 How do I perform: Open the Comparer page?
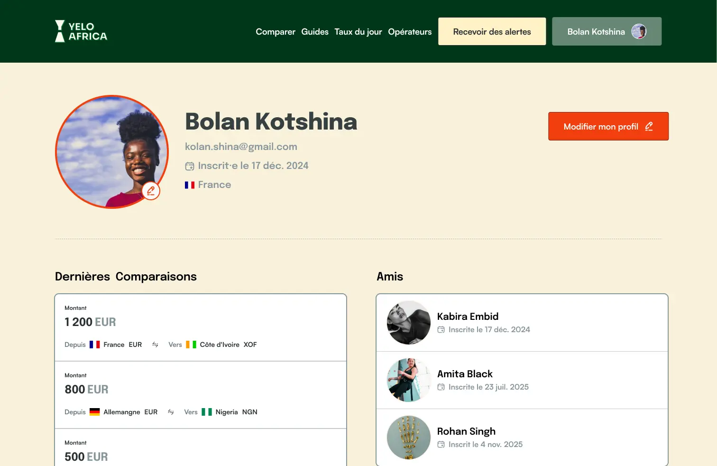click(x=276, y=32)
